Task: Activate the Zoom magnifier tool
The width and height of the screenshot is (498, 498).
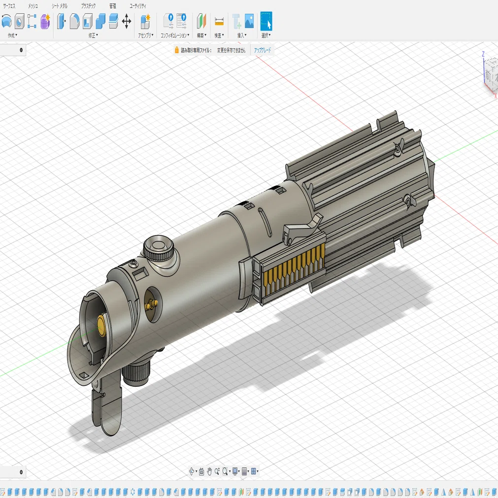Action: pyautogui.click(x=217, y=471)
